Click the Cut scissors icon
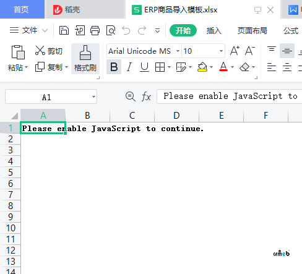 pyautogui.click(x=40, y=51)
